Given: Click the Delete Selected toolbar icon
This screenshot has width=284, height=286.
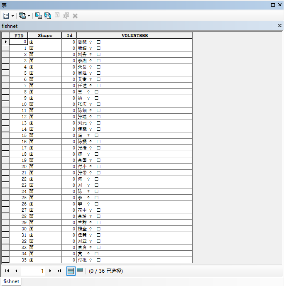Looking at the screenshot, I should click(x=75, y=16).
